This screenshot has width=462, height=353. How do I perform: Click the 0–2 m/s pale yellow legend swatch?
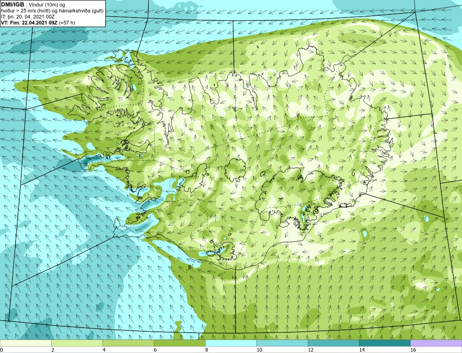25,343
